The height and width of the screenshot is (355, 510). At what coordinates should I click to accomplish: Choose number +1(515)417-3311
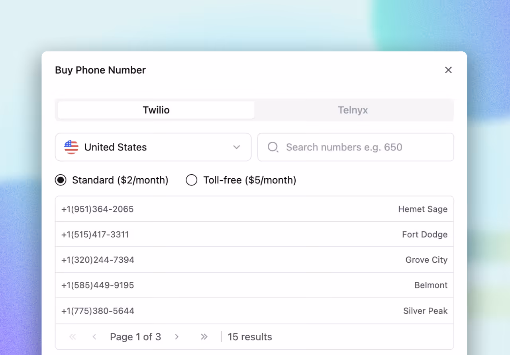[254, 234]
